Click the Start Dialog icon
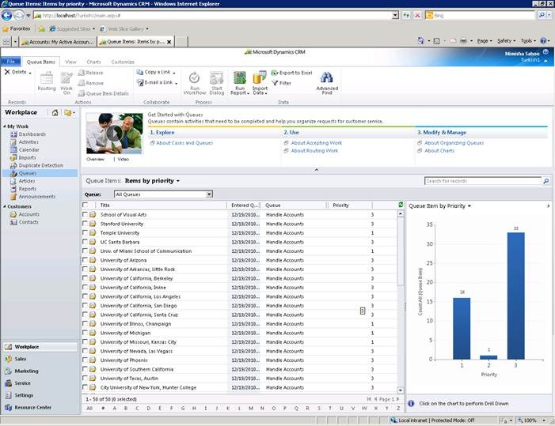Viewport: 555px width, 426px height. (x=216, y=77)
